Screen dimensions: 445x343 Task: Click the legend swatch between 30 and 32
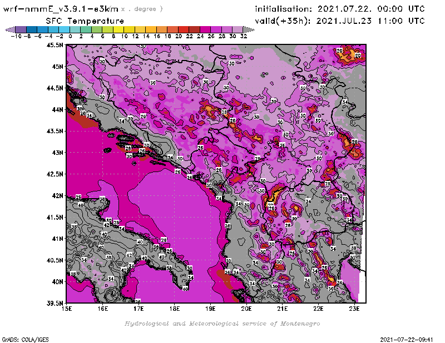(x=238, y=29)
